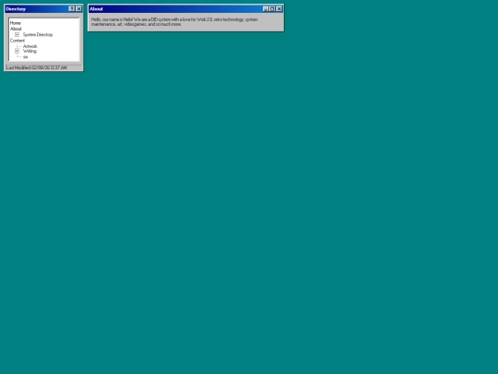Expand the System Directory node
This screenshot has height=374, width=498.
click(18, 35)
